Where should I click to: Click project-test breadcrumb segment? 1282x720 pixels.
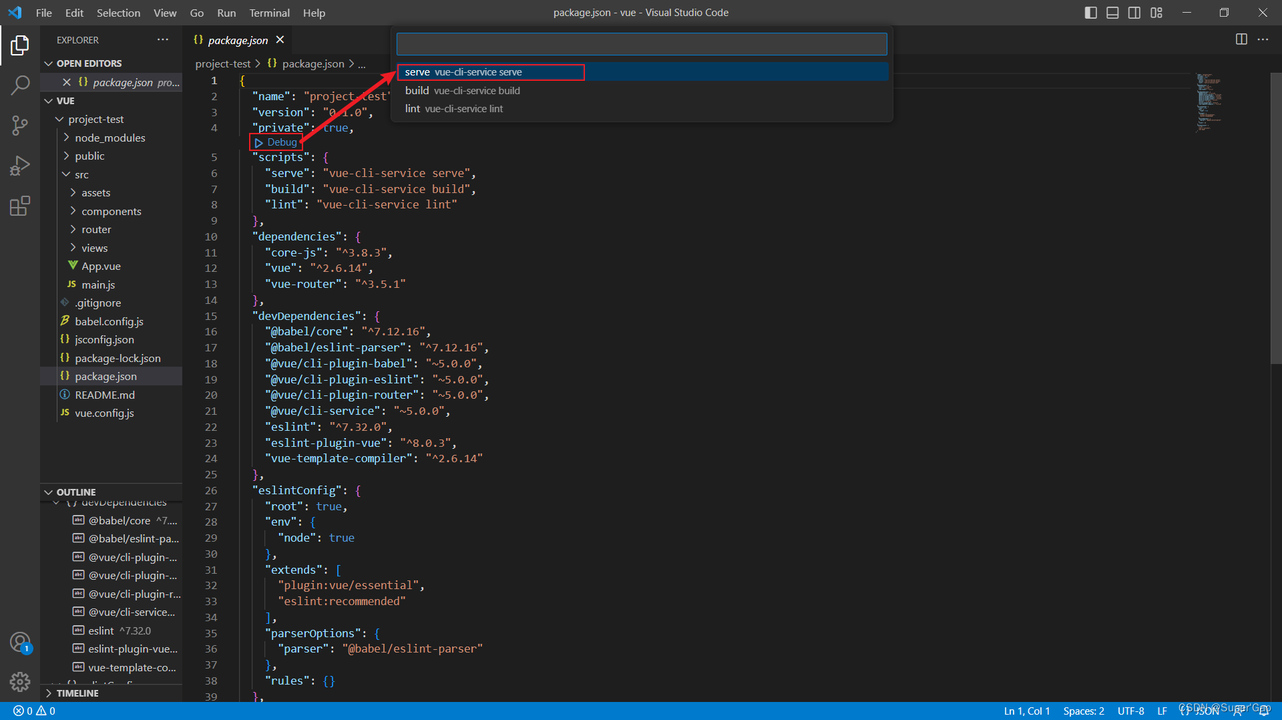click(222, 63)
